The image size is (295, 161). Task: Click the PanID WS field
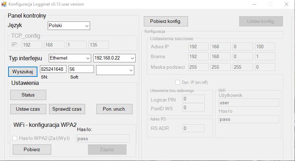click(x=194, y=107)
